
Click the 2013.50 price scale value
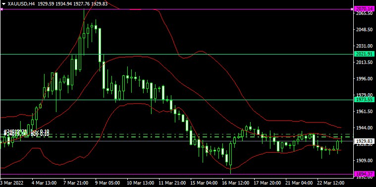[365, 62]
